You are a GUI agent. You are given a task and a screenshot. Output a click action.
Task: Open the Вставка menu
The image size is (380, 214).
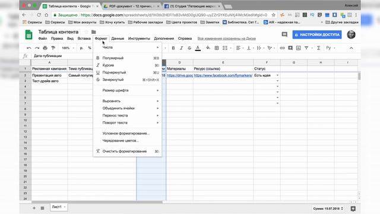coord(84,39)
